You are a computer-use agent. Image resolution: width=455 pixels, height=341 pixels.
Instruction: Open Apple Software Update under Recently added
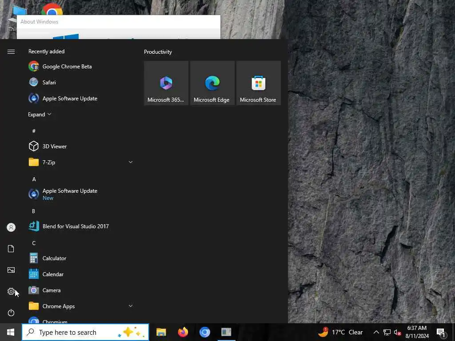click(80, 98)
